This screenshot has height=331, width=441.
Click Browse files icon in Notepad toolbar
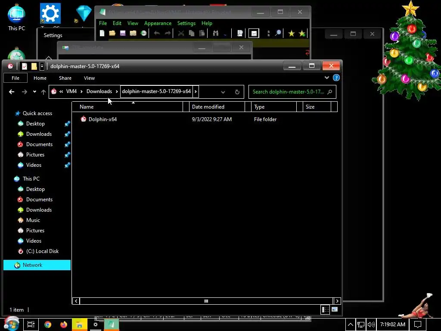click(133, 33)
